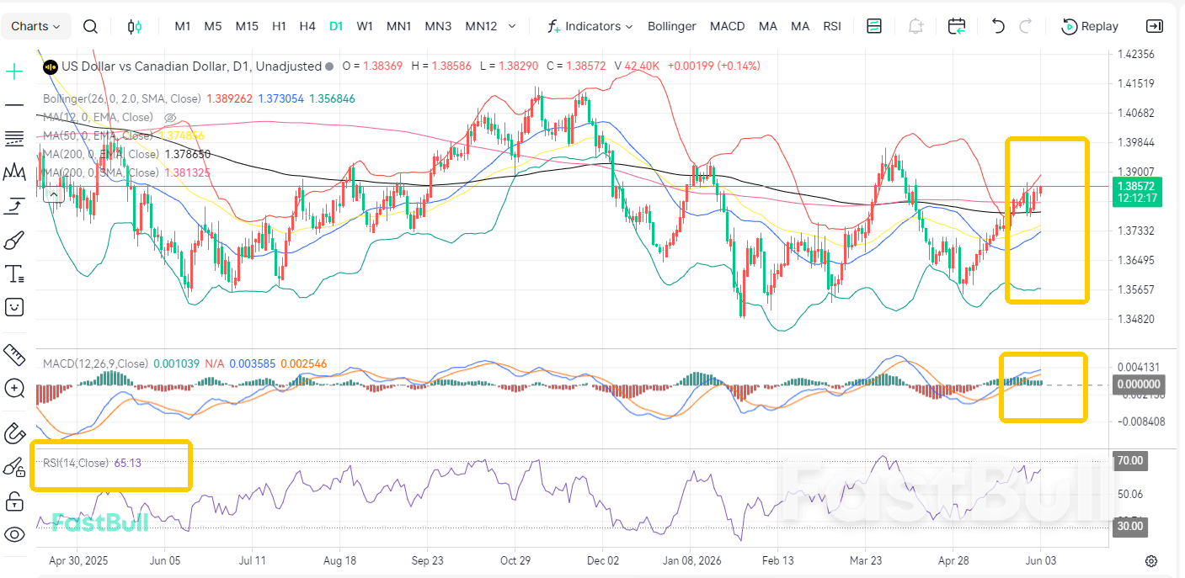This screenshot has width=1185, height=578.
Task: Open the emoji sticker tool
Action: click(14, 307)
